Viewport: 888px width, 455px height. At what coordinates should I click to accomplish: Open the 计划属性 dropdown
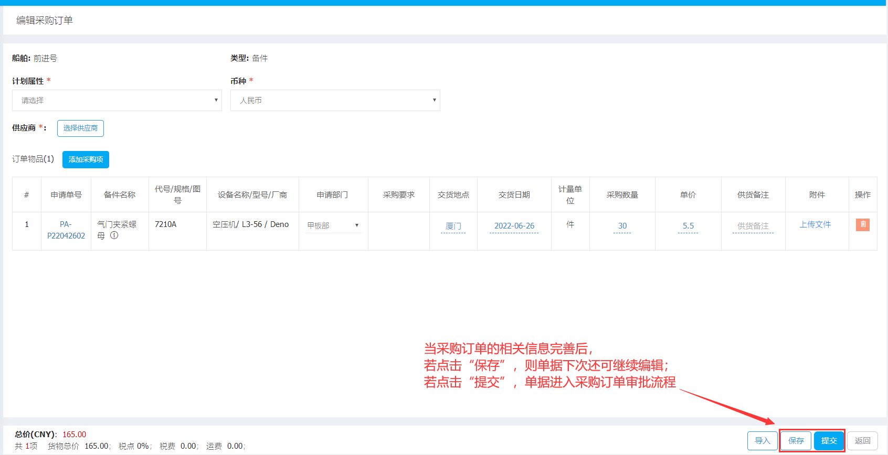pos(117,100)
